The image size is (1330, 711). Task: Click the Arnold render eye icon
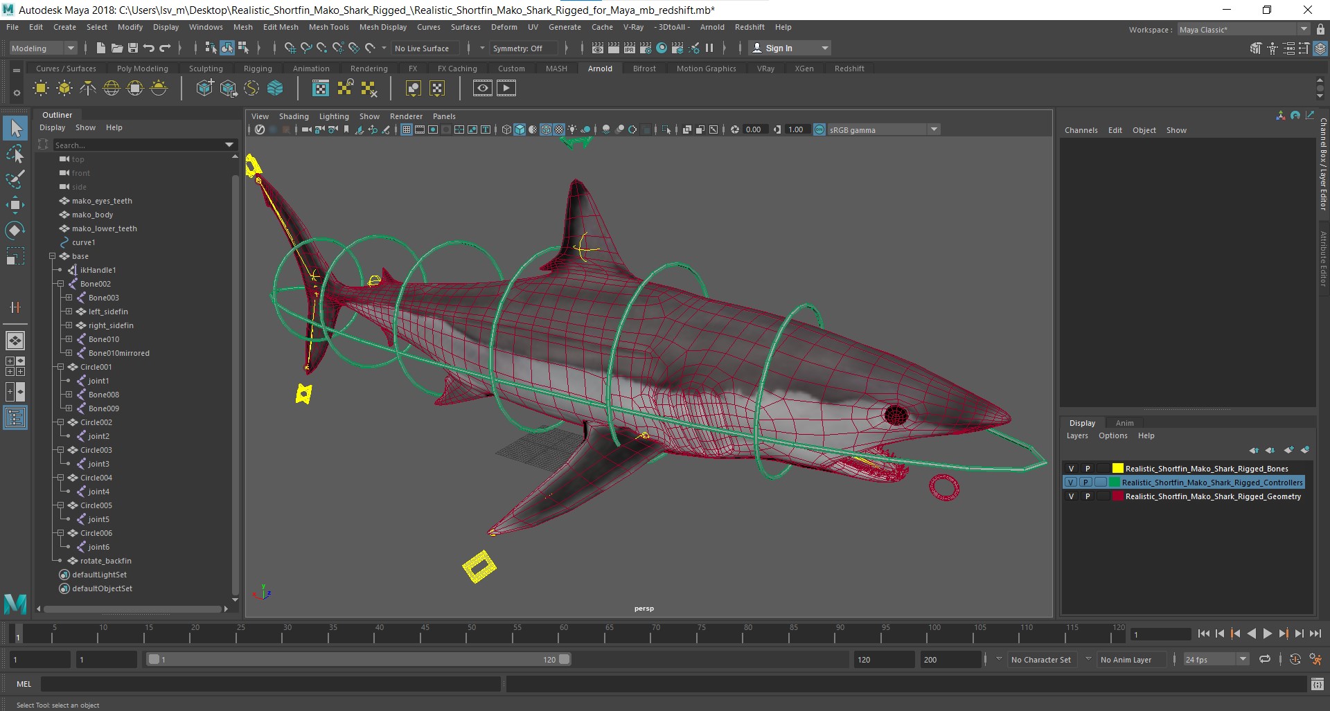(x=483, y=88)
